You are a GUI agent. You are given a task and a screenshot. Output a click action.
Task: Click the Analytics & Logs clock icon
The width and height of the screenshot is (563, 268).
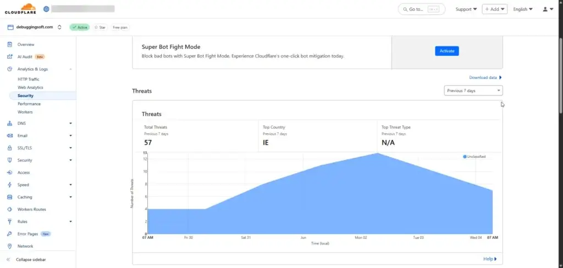tap(10, 69)
